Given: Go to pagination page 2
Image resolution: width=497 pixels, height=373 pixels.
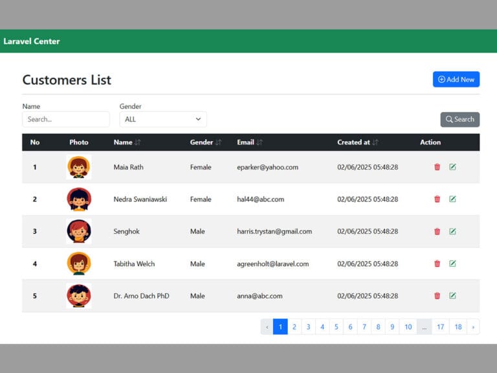Looking at the screenshot, I should pos(294,327).
